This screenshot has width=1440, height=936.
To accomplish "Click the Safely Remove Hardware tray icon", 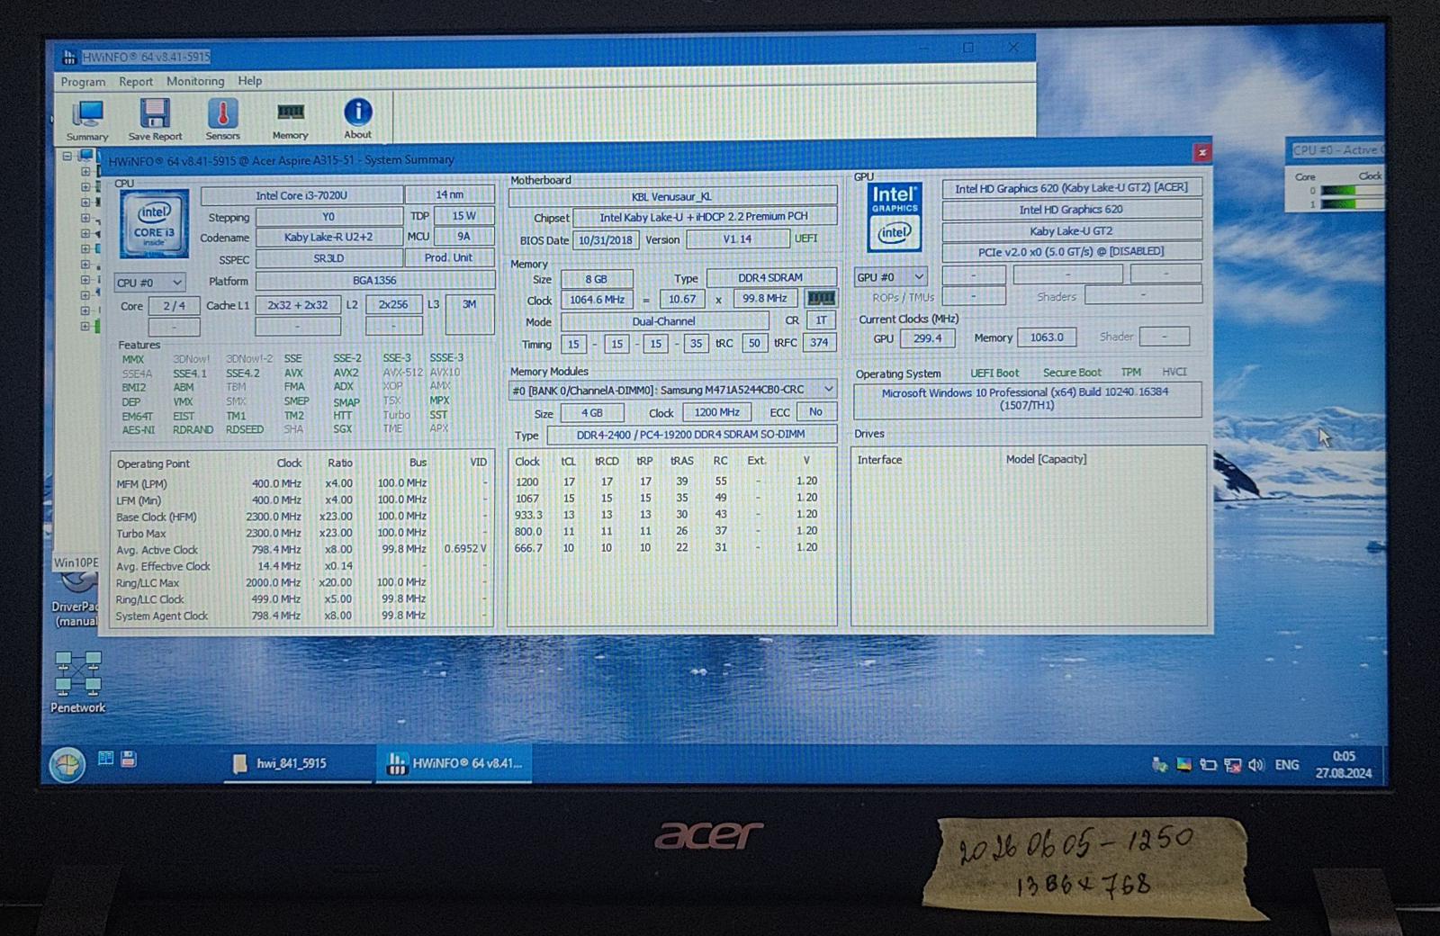I will tap(1160, 765).
